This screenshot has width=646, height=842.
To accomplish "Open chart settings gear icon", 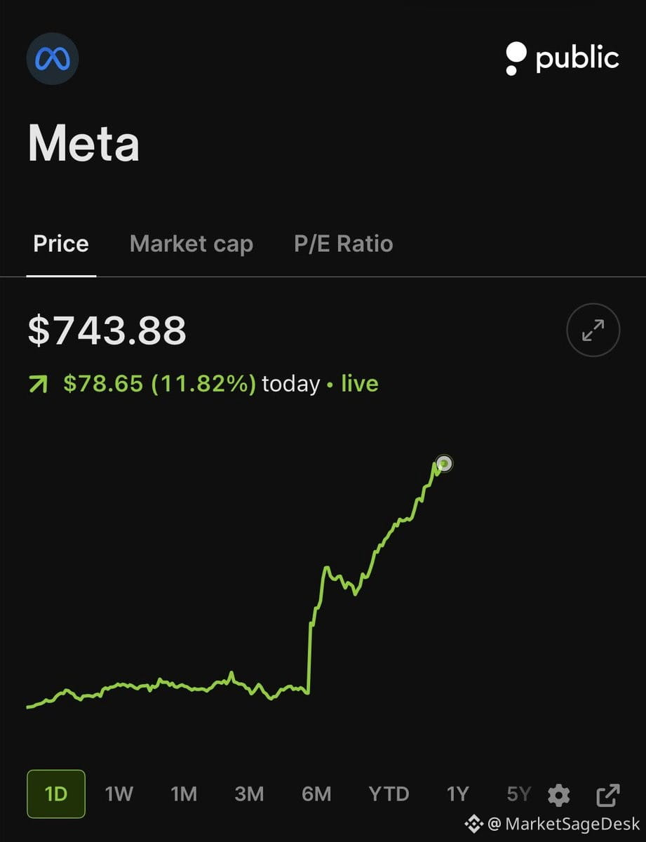I will pos(559,795).
